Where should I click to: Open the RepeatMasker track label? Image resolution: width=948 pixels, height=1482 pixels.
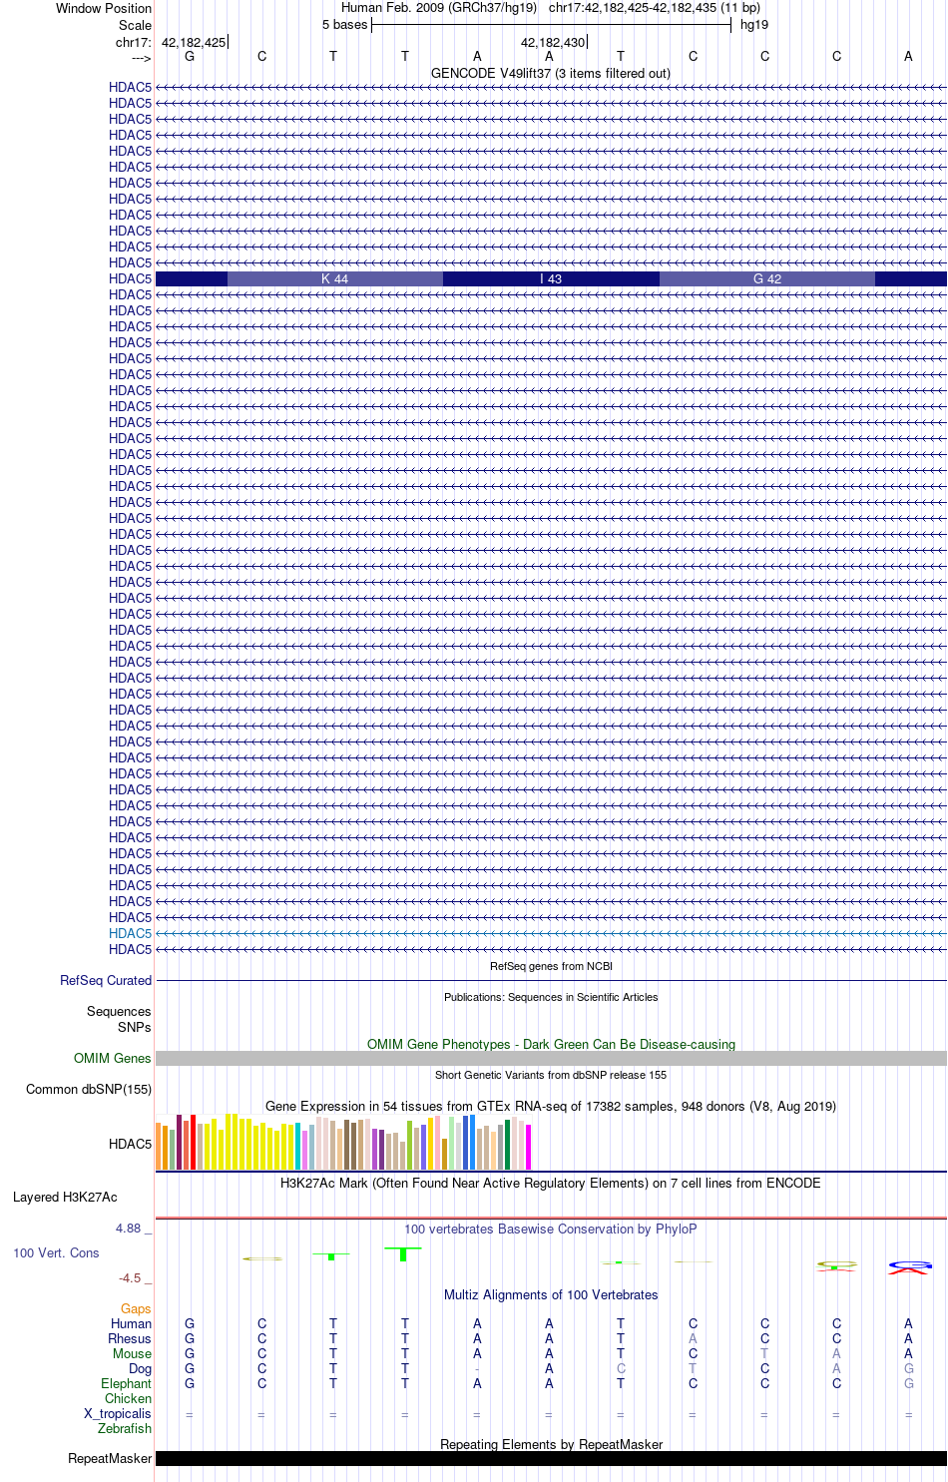pyautogui.click(x=110, y=1459)
